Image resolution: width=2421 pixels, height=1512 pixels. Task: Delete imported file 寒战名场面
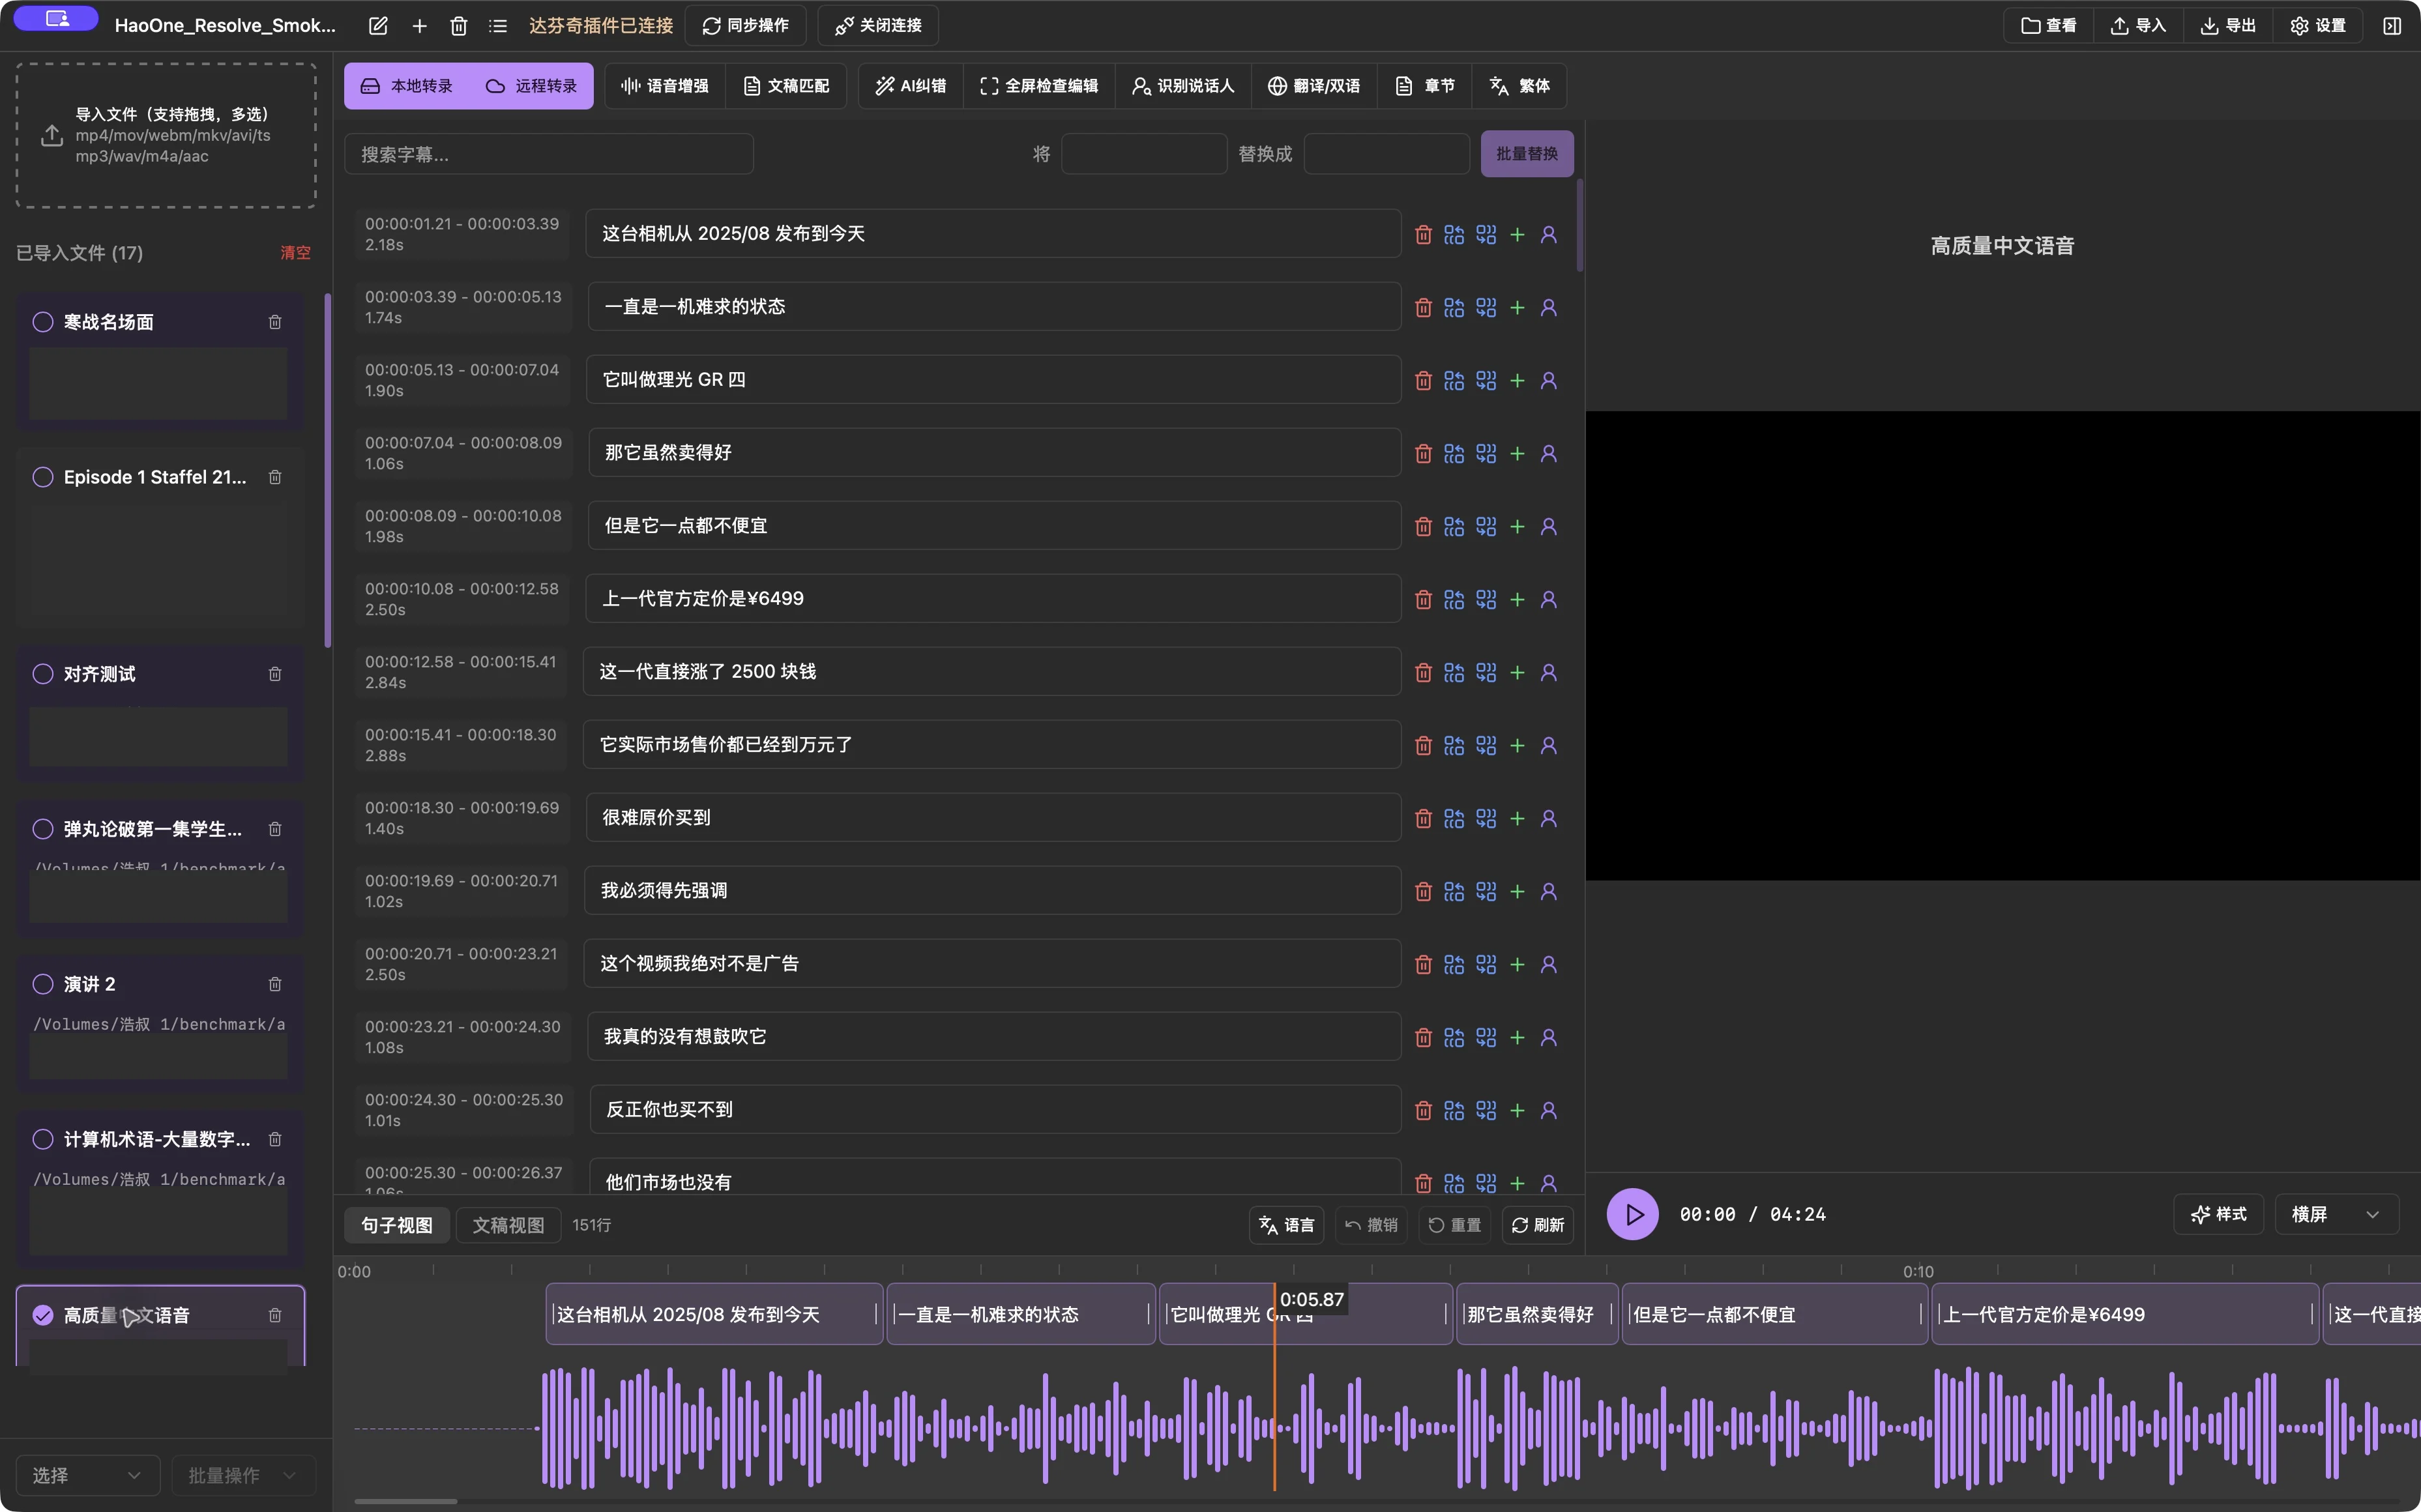(275, 322)
